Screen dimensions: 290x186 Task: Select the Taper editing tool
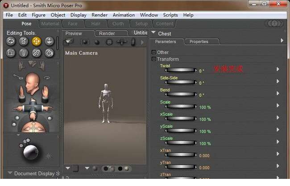click(24, 53)
